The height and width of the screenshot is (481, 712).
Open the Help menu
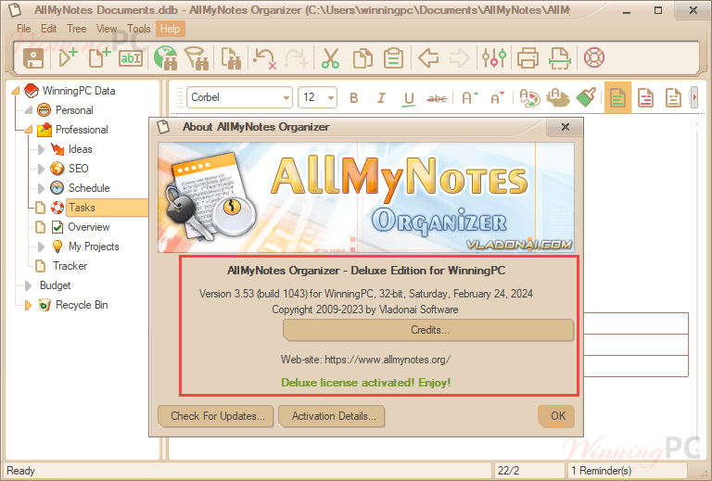tap(171, 29)
